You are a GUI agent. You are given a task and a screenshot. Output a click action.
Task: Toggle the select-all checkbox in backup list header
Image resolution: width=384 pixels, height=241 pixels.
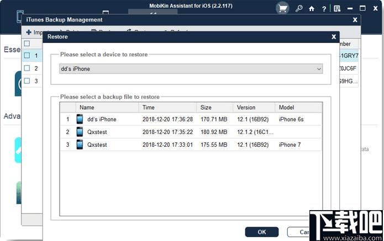point(27,44)
